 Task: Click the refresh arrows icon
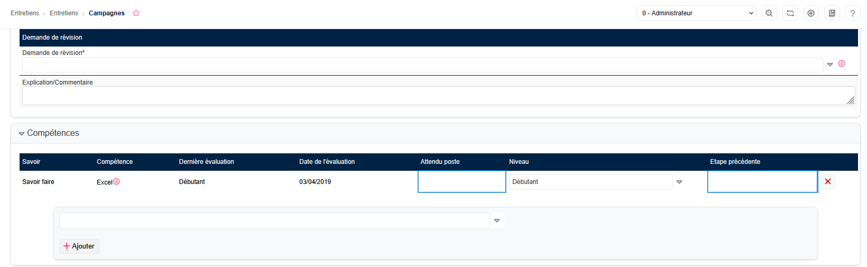tap(790, 13)
